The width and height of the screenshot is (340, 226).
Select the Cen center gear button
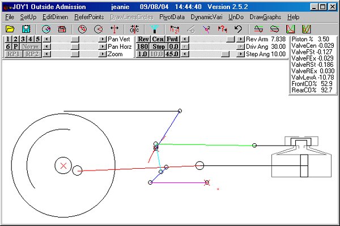[158, 39]
